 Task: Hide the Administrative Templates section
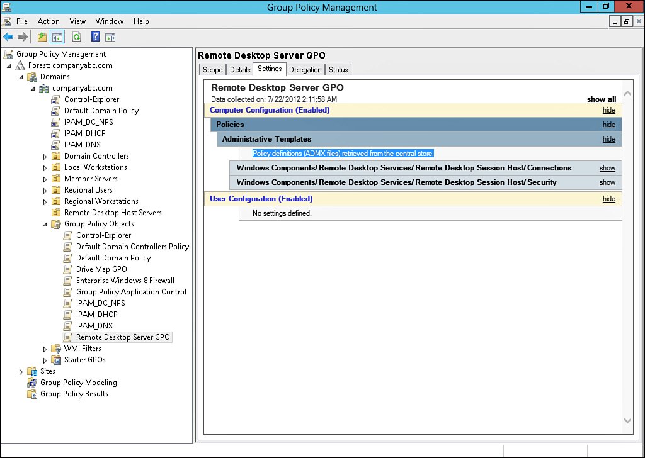tap(608, 139)
